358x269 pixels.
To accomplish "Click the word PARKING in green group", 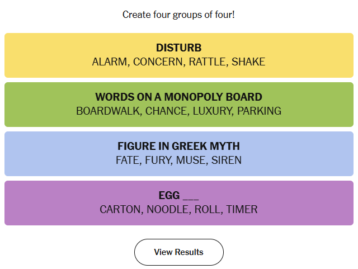I will pyautogui.click(x=259, y=111).
